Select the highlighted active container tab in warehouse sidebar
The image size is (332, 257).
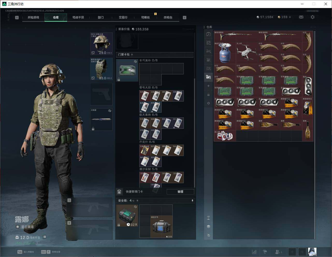pos(208,77)
